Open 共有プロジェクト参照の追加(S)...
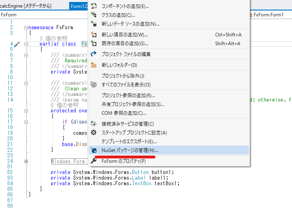 [169, 104]
